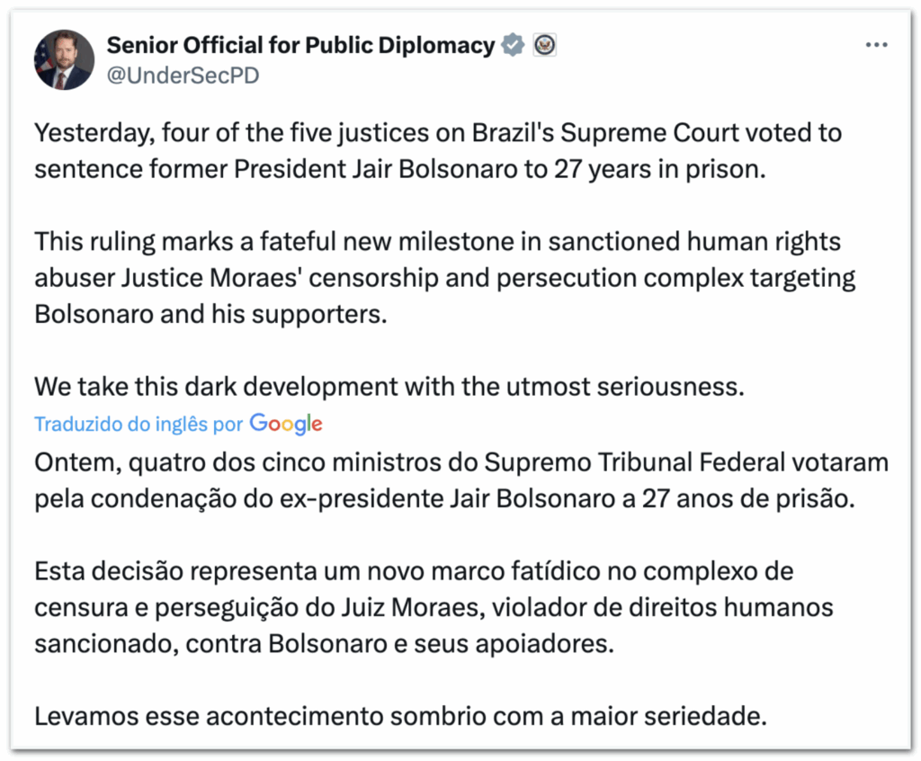Click the paragraph starting 'Esta decisão representa'
Viewport: 921px width, 761px height.
pyautogui.click(x=434, y=607)
